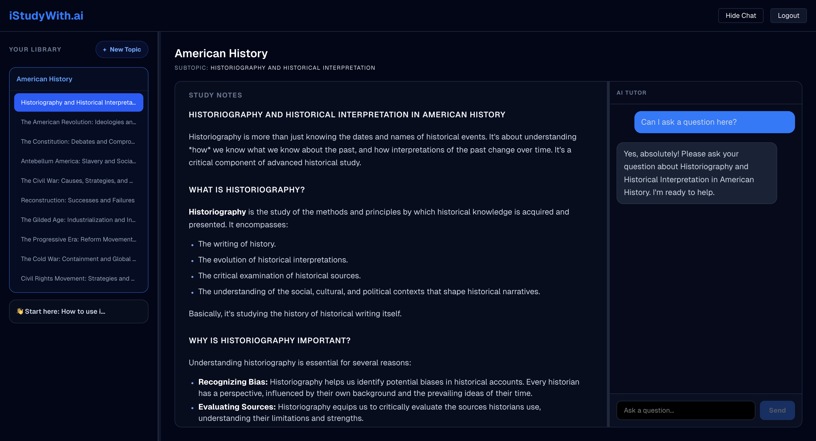Click the iStudyWith.ai logo
The image size is (816, 441).
[x=46, y=15]
